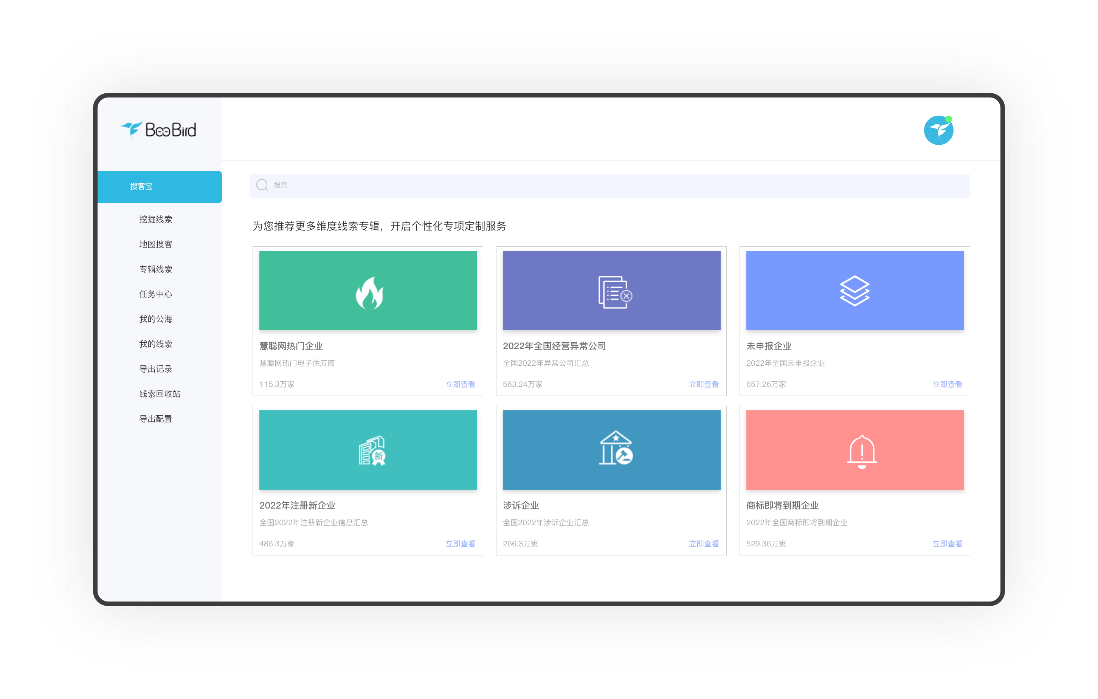Screen dimensions: 1098x699
Task: Open 线索回收站 in the sidebar
Action: click(x=160, y=394)
